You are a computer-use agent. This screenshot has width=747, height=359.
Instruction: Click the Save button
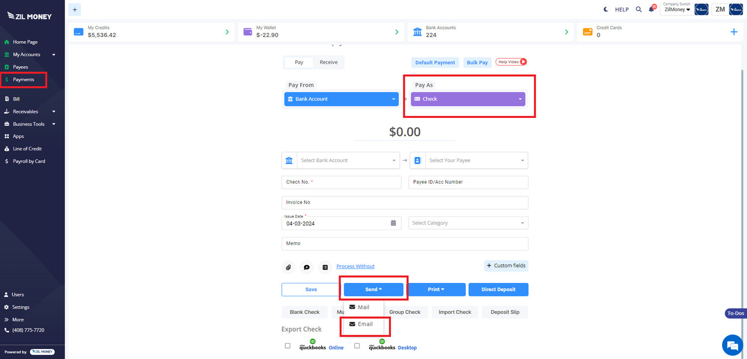coord(311,289)
